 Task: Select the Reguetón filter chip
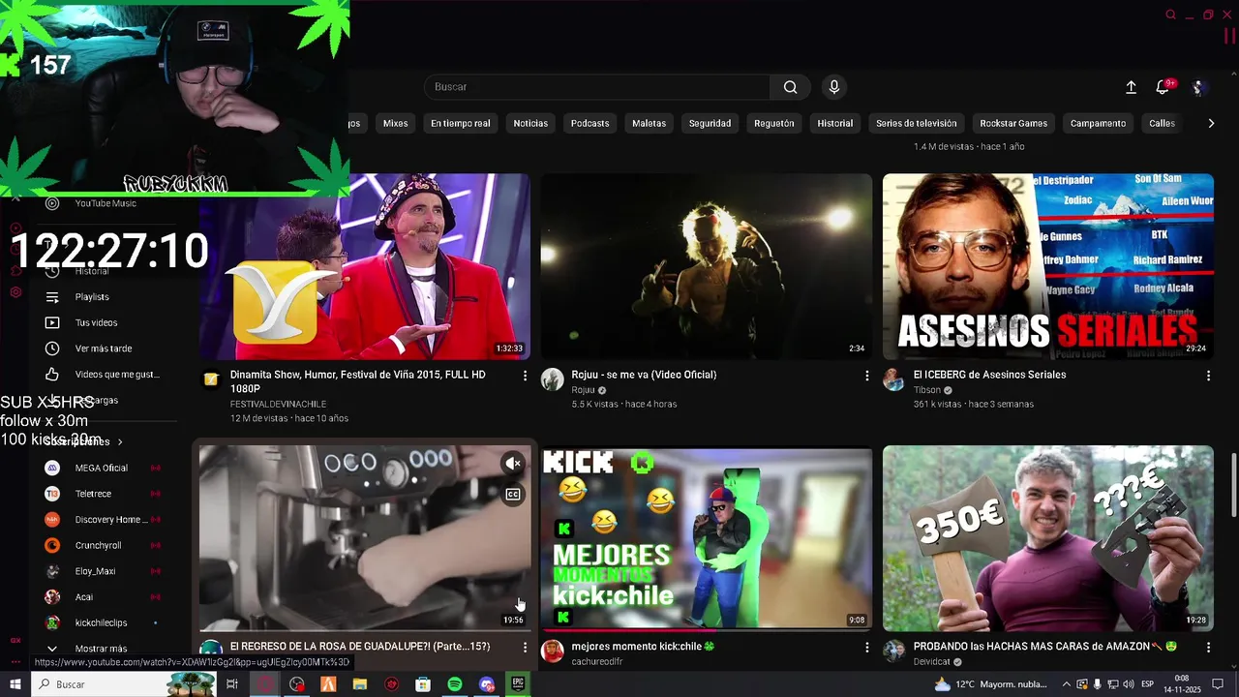pyautogui.click(x=773, y=123)
